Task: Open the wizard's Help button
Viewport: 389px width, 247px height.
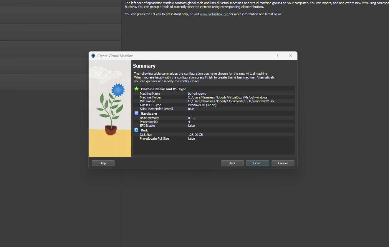Action: (103, 163)
